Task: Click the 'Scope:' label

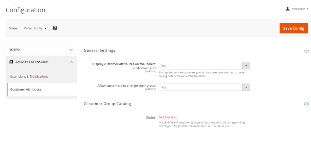Action: [14, 28]
